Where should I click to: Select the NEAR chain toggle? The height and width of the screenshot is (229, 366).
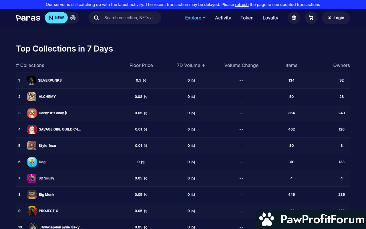56,18
